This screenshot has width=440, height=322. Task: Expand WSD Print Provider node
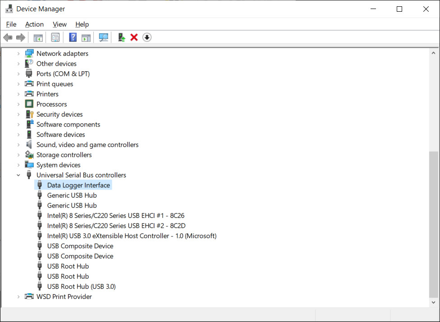coord(18,296)
